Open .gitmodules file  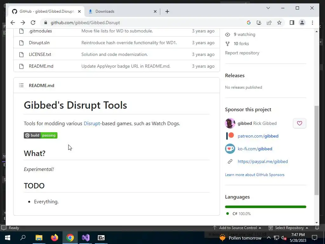click(x=40, y=31)
